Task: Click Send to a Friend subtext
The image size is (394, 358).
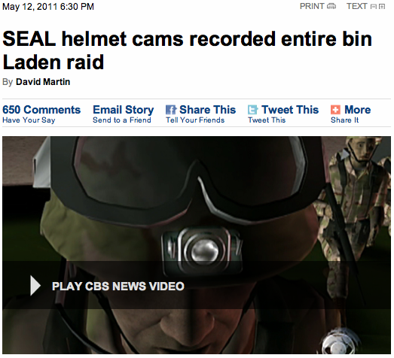Action: pos(122,120)
